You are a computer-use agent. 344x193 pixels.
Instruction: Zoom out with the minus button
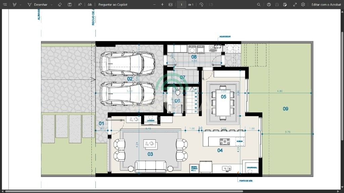point(154,5)
